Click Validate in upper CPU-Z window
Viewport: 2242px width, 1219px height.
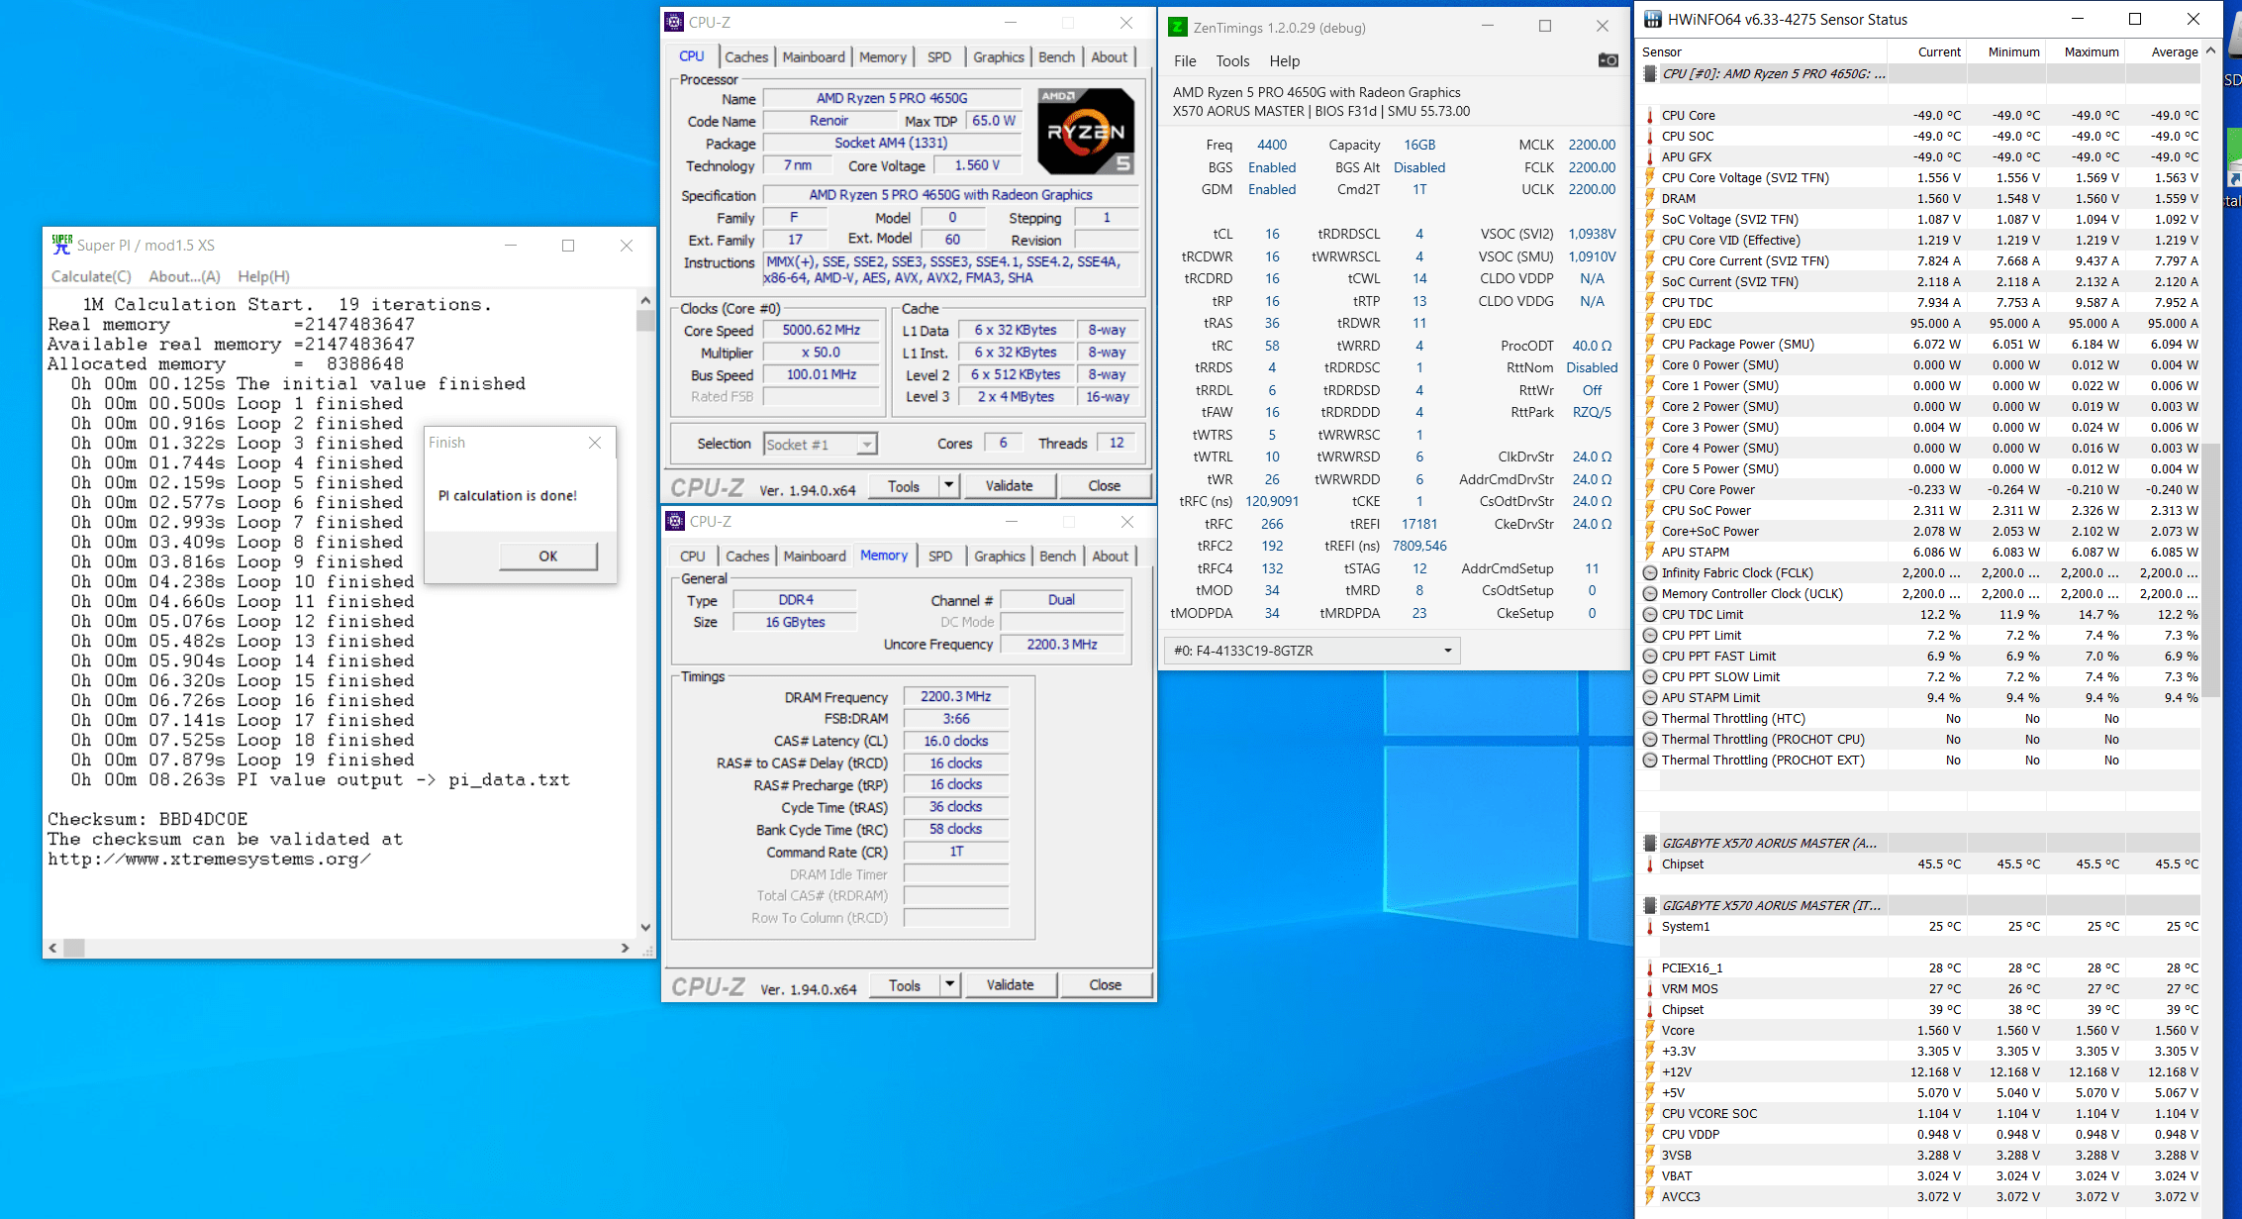[1009, 485]
